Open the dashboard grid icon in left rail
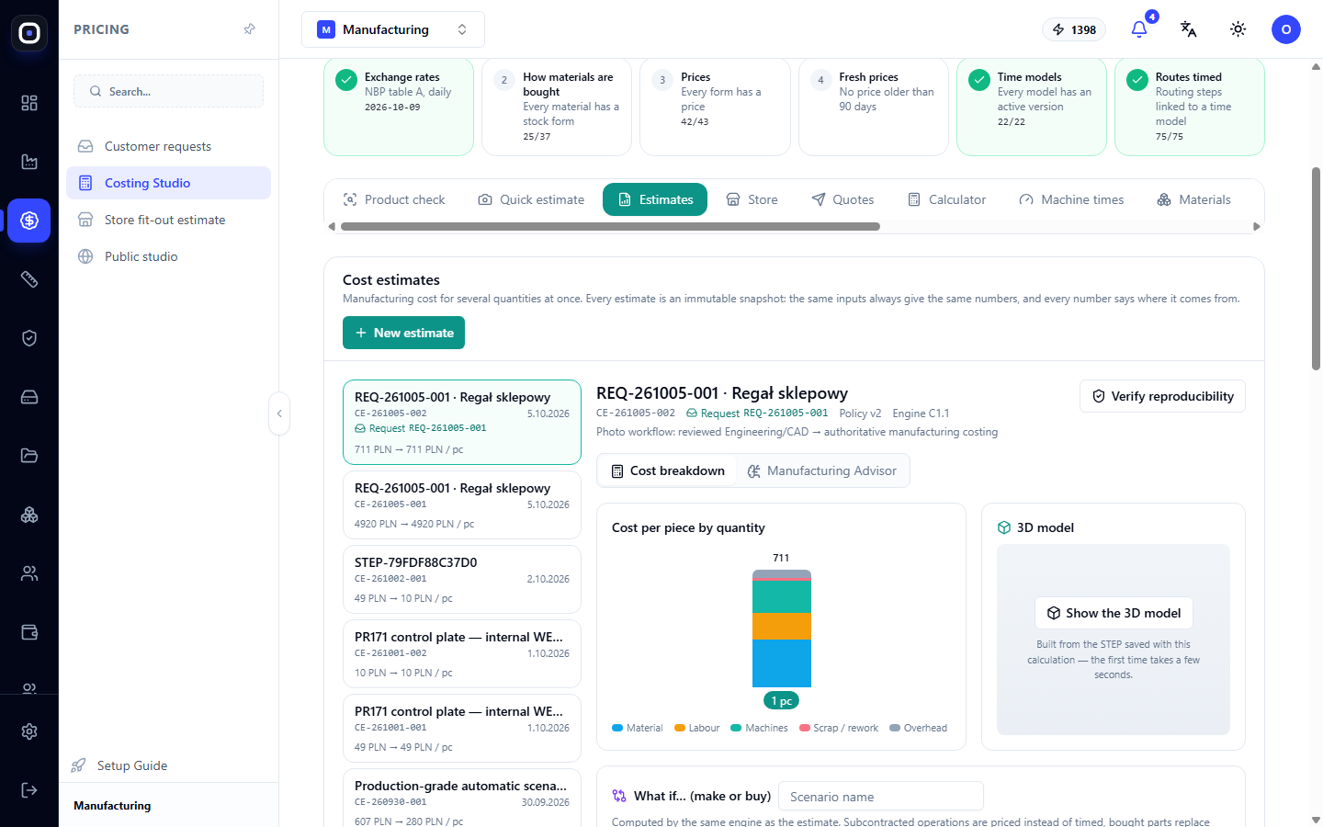The height and width of the screenshot is (827, 1323). 29,103
